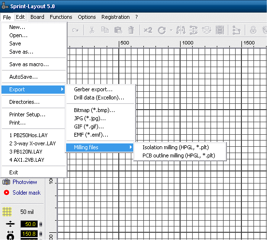Click the stepper beside the 50.0 field
The image size is (267, 240).
click(41, 224)
